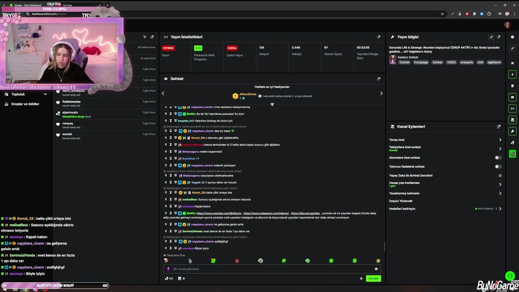
Task: Pop out the Kanal Eylemleri panel
Action: coord(499,127)
